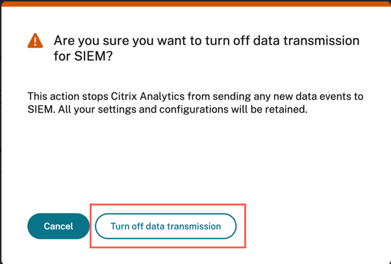
Task: Click the orange warning triangle icon
Action: (x=35, y=41)
